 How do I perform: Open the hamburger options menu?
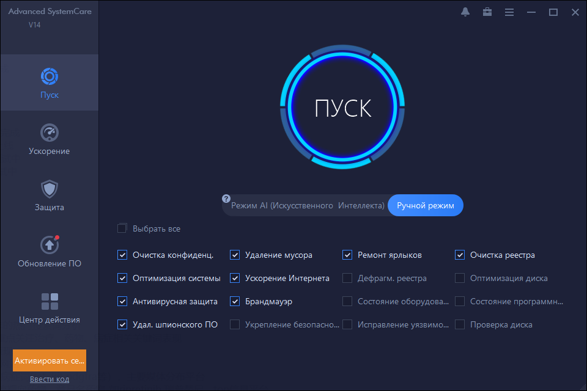[509, 12]
